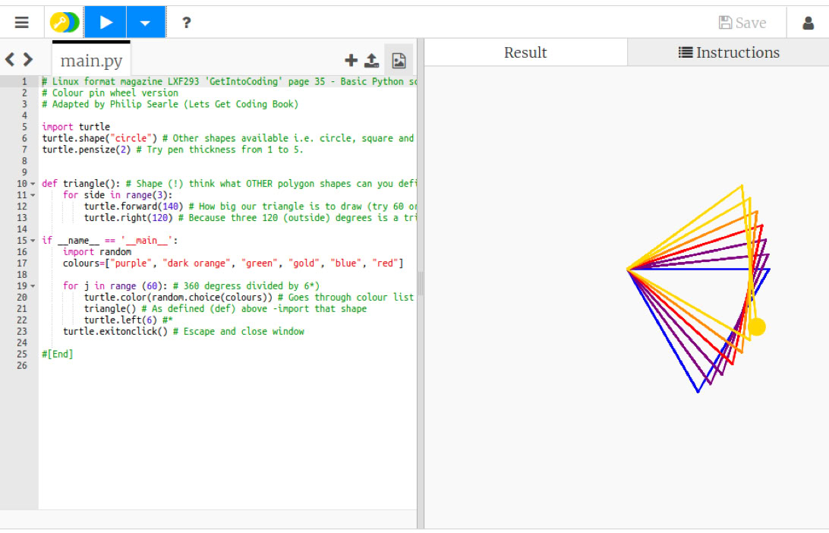This screenshot has width=829, height=533.
Task: Open help with the question mark icon
Action: pyautogui.click(x=186, y=23)
